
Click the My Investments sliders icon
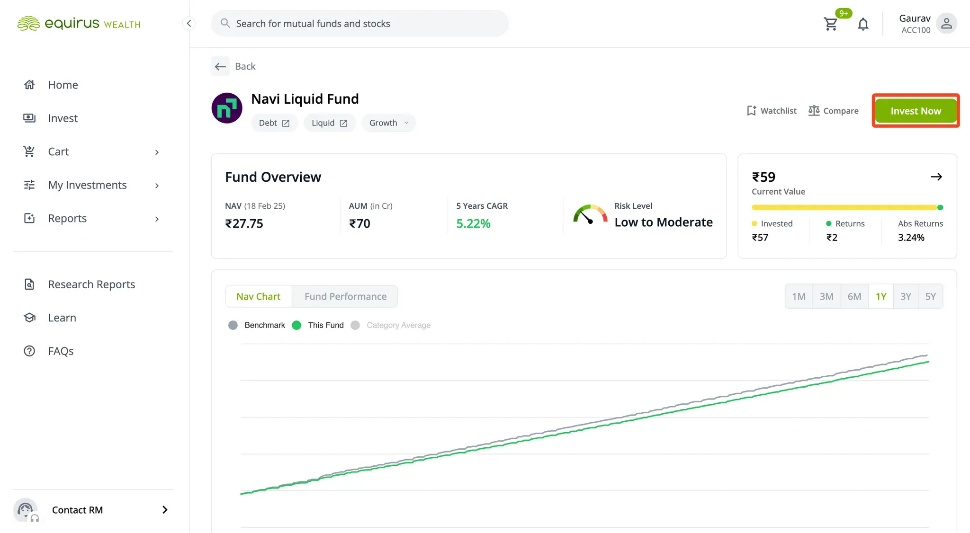29,185
